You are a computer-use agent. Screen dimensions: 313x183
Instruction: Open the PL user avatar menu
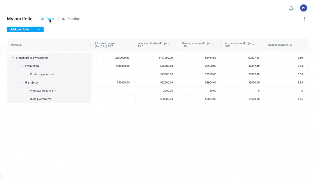pos(303,8)
